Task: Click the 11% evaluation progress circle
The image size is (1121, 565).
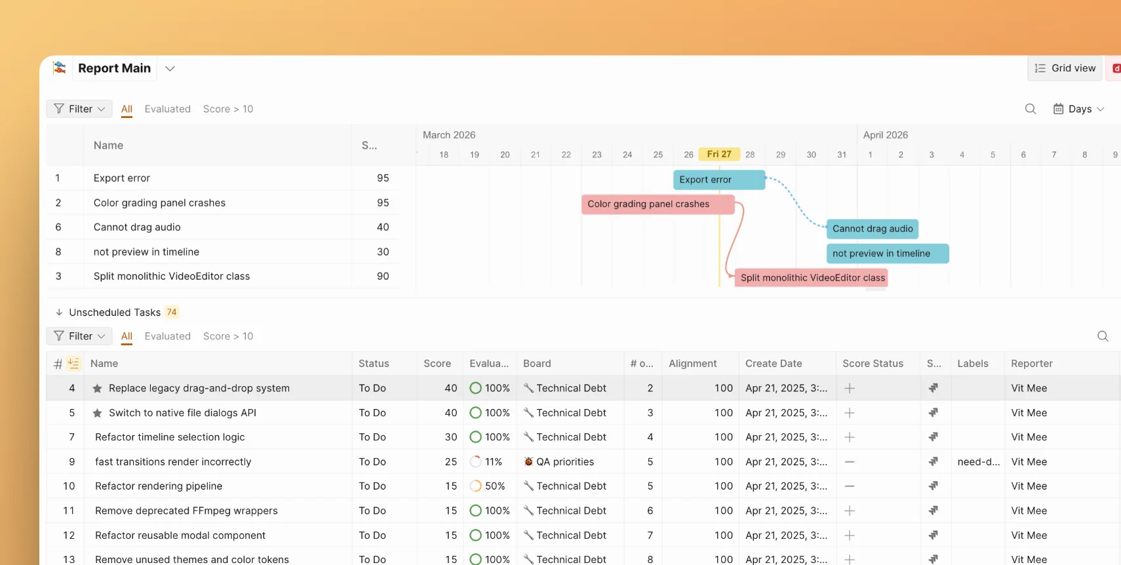Action: click(x=476, y=462)
